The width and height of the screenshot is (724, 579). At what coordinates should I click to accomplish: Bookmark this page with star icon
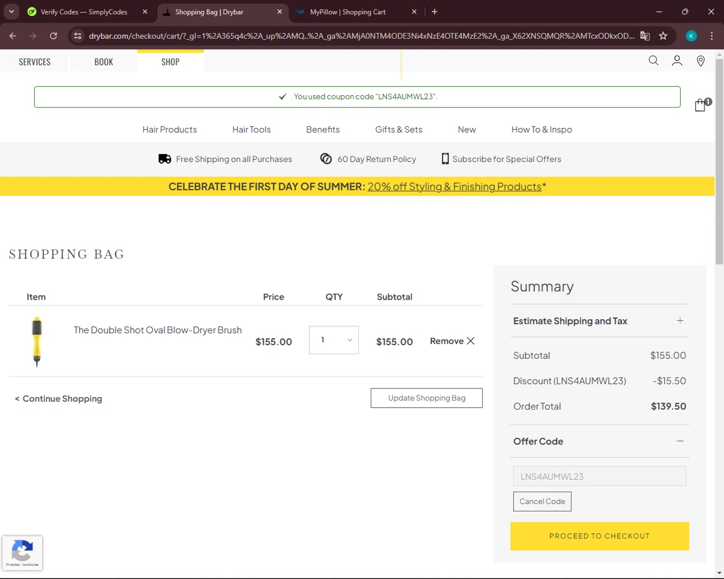tap(663, 36)
